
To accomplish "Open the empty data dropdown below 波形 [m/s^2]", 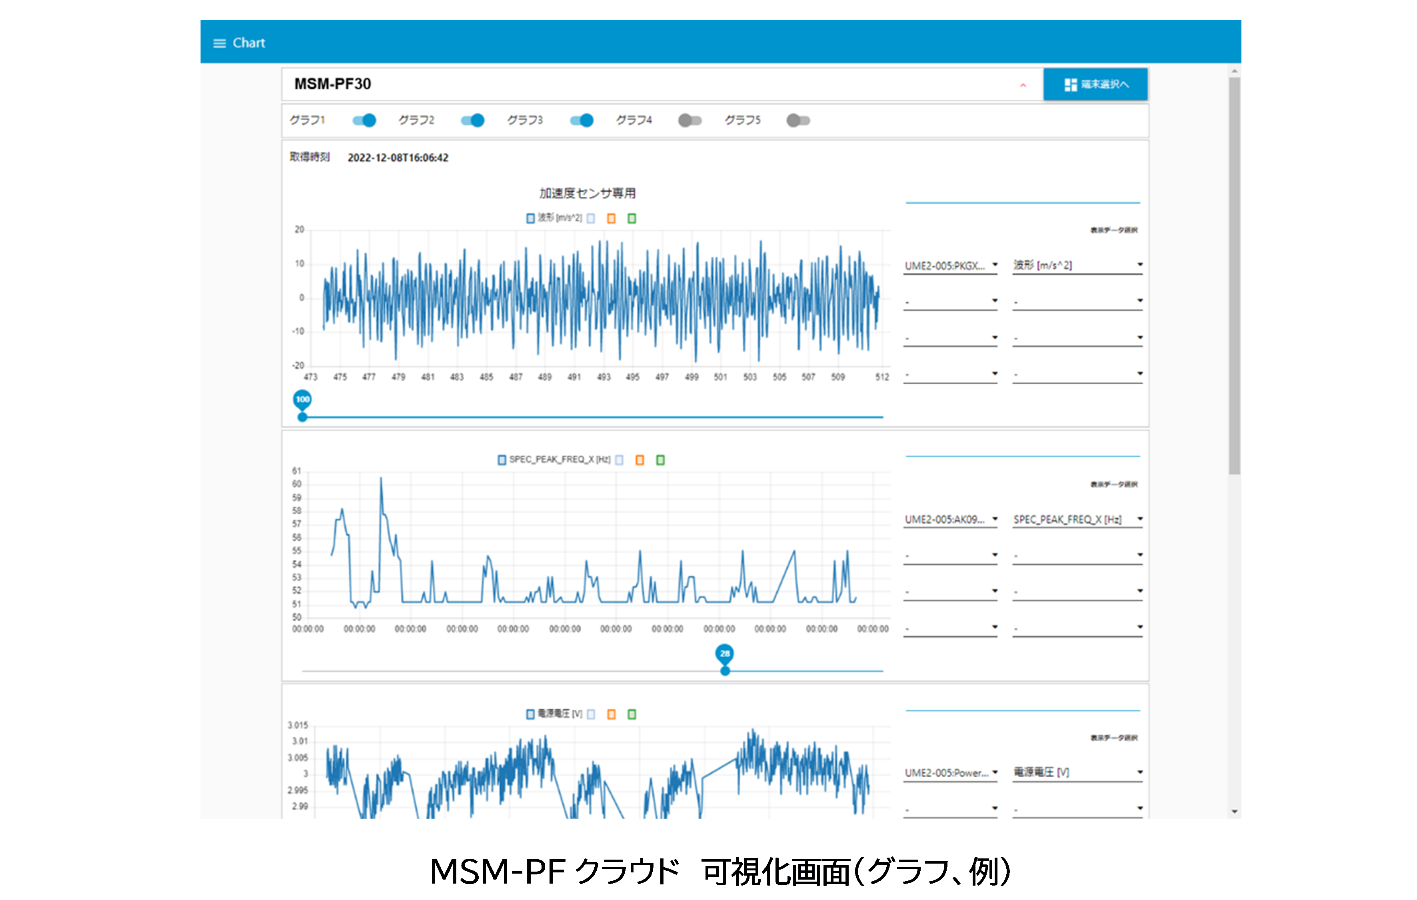I will click(1077, 302).
